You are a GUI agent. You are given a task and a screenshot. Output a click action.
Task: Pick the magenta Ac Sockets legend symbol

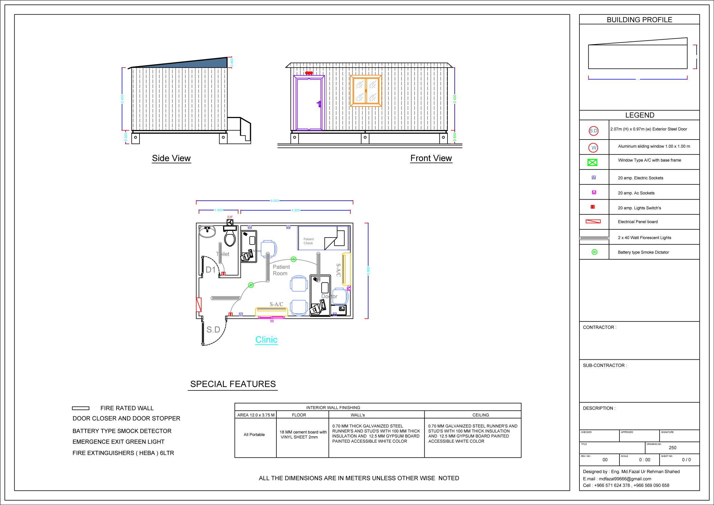point(594,193)
